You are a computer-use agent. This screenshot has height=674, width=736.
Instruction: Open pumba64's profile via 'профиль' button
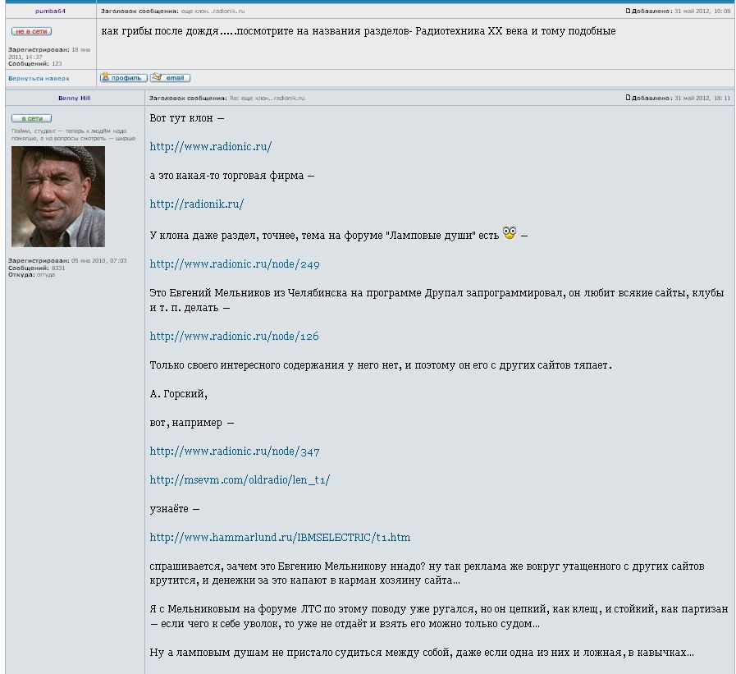[x=123, y=78]
